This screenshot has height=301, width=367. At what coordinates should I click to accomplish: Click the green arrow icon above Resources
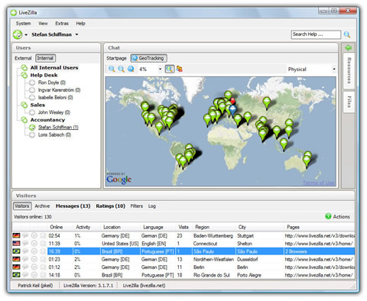(x=348, y=47)
